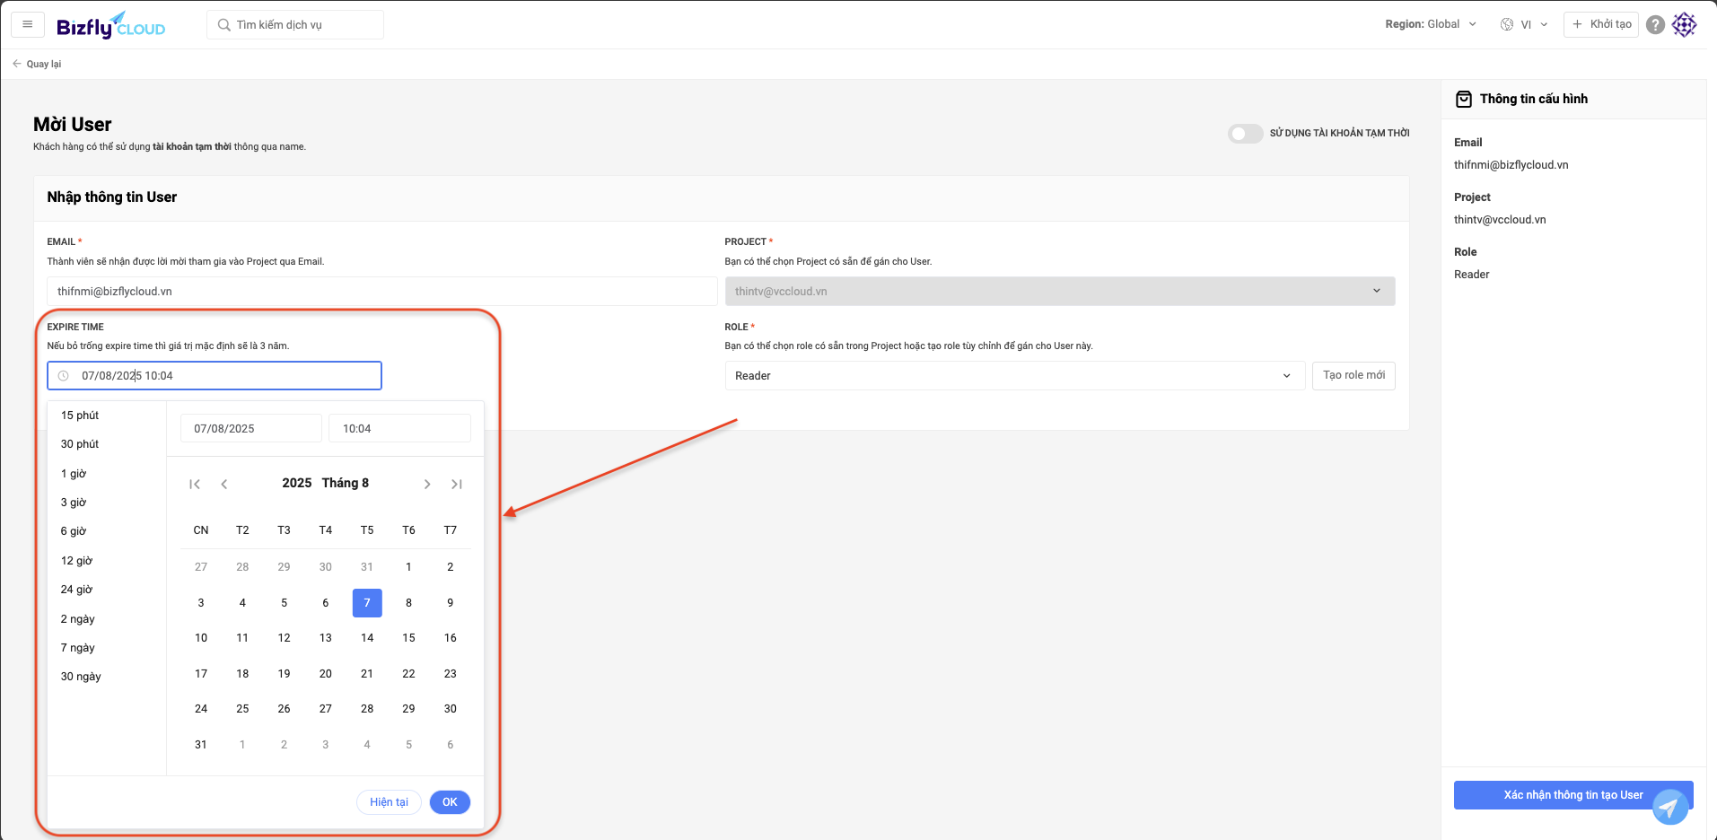Screen dimensions: 1717x840
Task: Click the Bizfly Cloud logo
Action: pyautogui.click(x=110, y=25)
